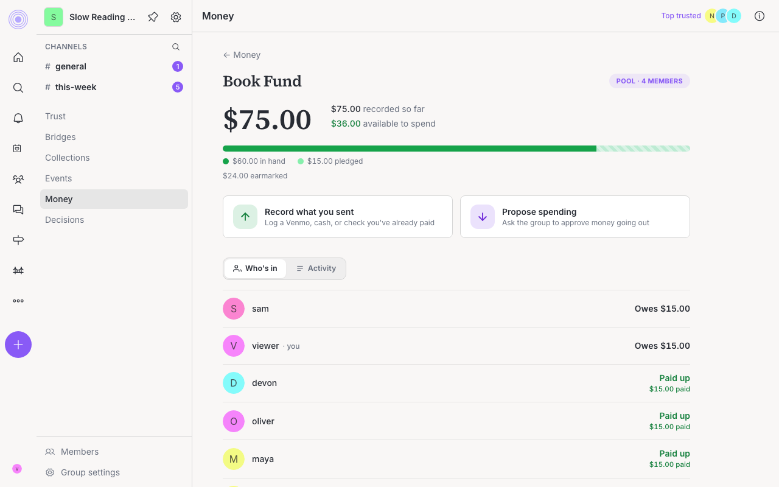Pin the Slow Reading group
Screen dimensions: 779x487
tap(153, 17)
